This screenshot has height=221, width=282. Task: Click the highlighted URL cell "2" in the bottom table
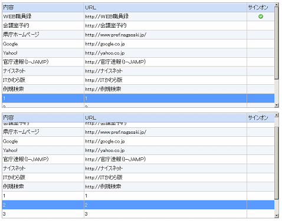[x=165, y=205]
